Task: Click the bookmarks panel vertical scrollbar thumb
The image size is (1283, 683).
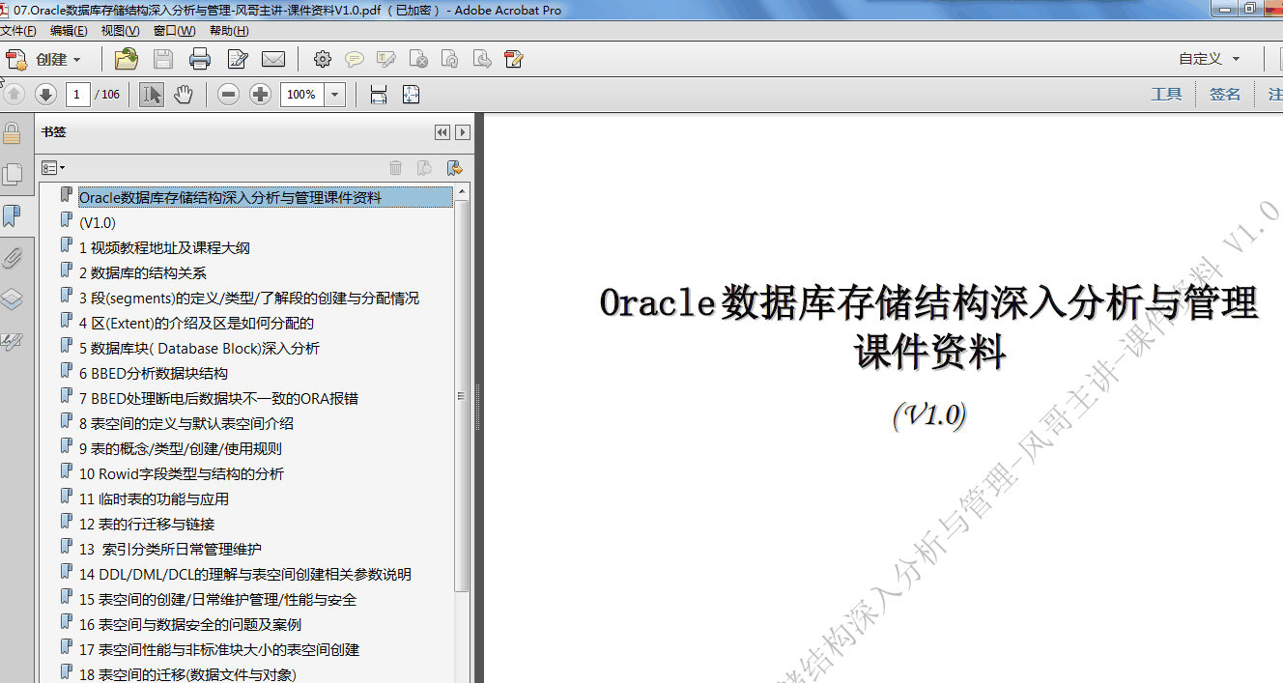Action: [462, 396]
